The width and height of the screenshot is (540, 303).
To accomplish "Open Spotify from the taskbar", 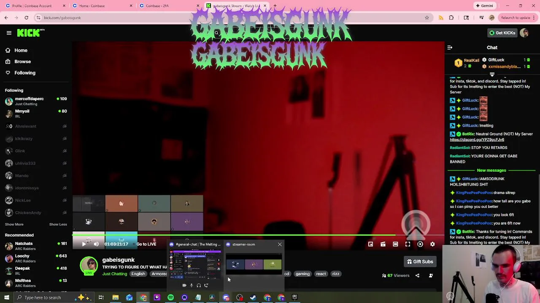I will (x=170, y=298).
